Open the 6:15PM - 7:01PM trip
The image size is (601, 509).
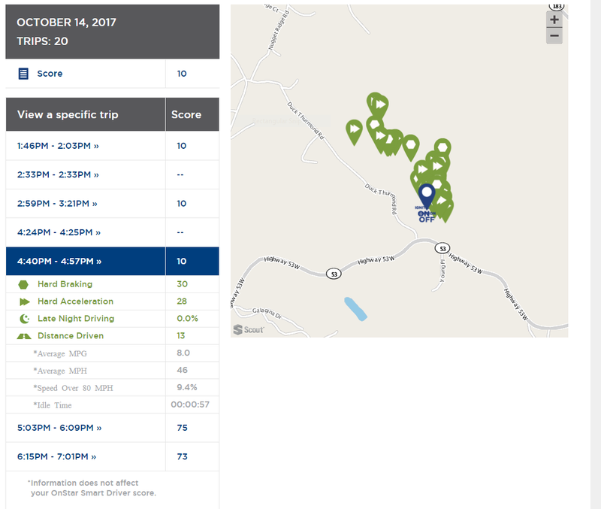[x=57, y=456]
